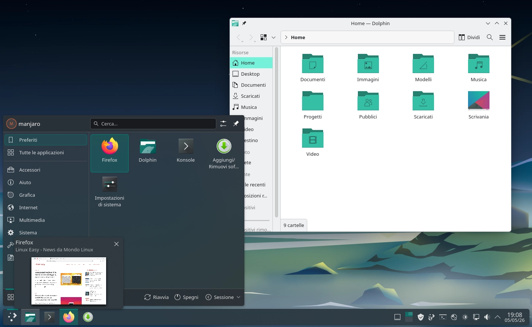Toggle Dividi split view in Dolphin

pos(469,37)
